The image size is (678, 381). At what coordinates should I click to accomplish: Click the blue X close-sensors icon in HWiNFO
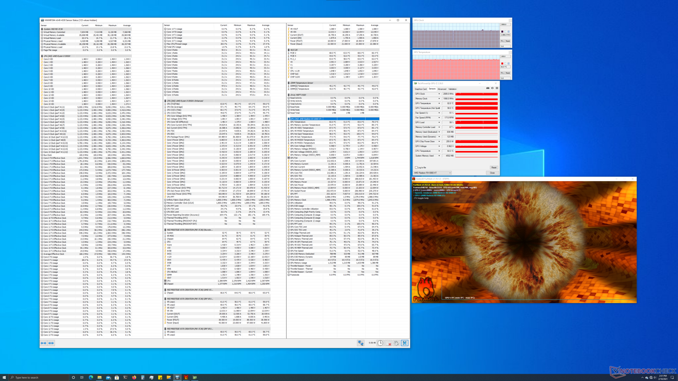[x=405, y=343]
